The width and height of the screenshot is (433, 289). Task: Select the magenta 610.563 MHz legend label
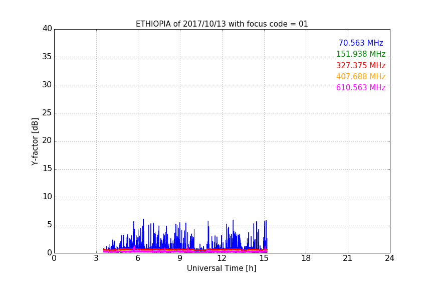click(x=361, y=88)
